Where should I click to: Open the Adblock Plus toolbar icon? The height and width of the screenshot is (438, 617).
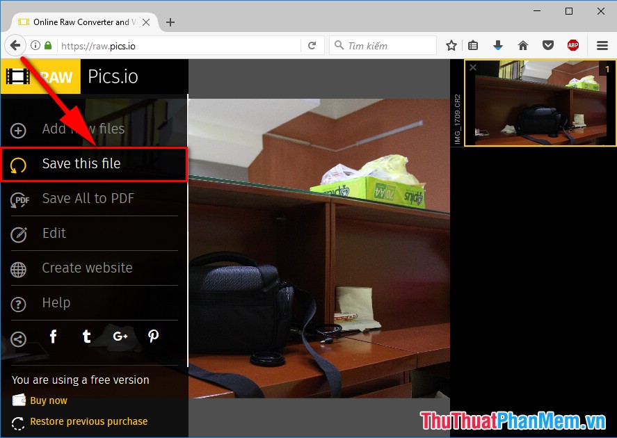(572, 44)
